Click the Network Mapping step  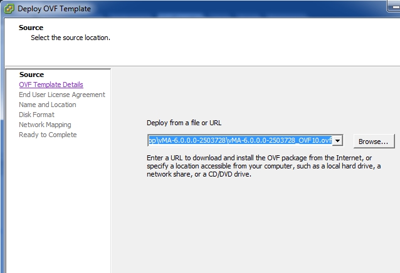click(x=45, y=125)
